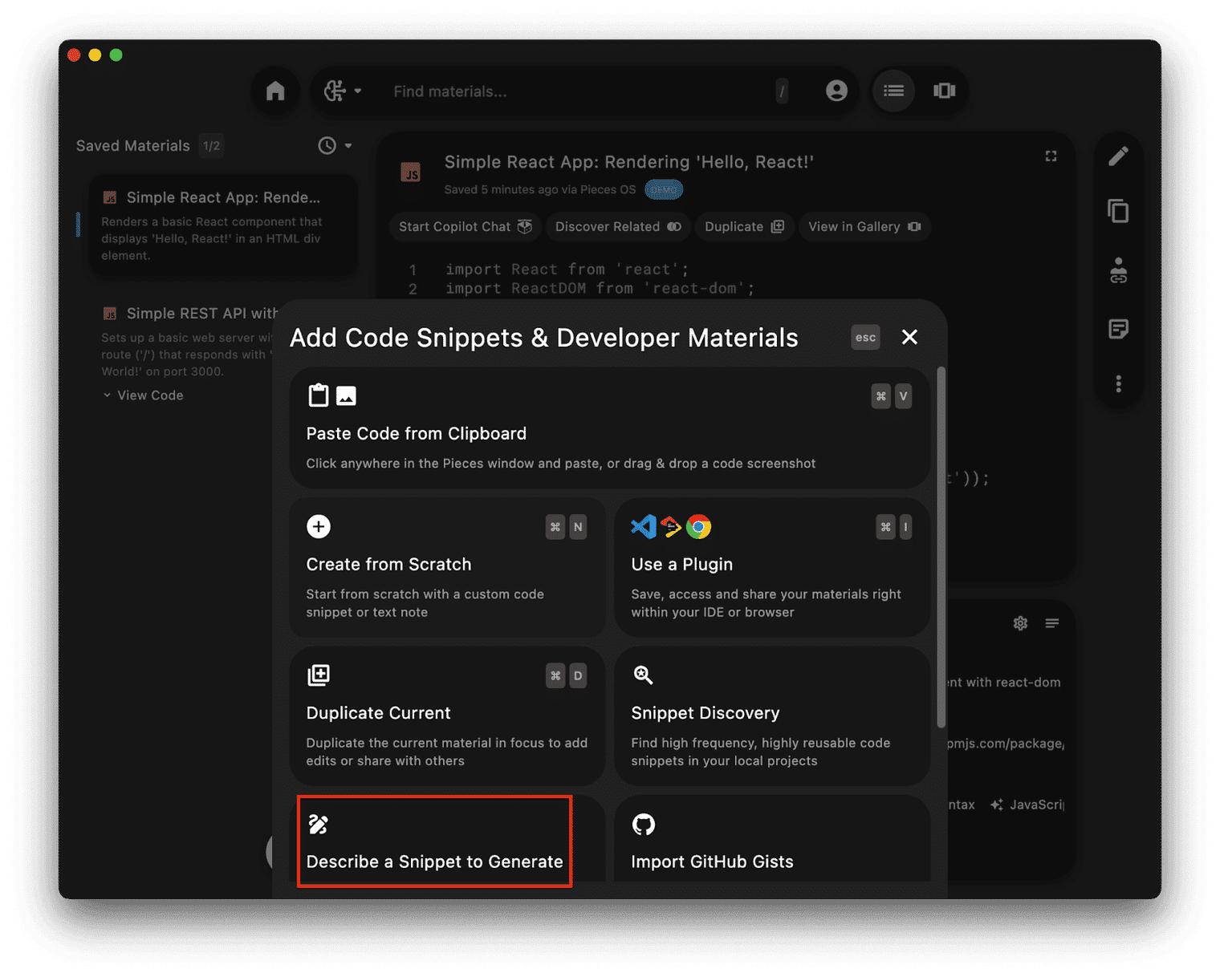
Task: Open the annotations note icon
Action: tap(1118, 329)
